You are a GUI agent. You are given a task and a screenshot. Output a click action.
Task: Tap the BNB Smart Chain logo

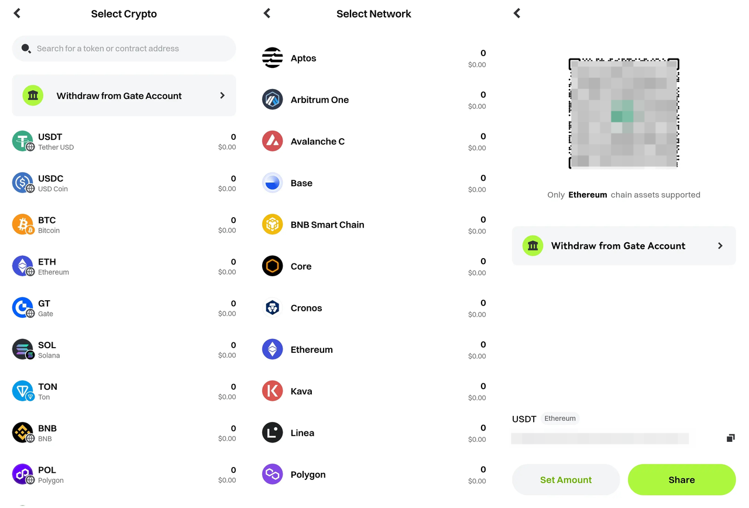pyautogui.click(x=272, y=224)
